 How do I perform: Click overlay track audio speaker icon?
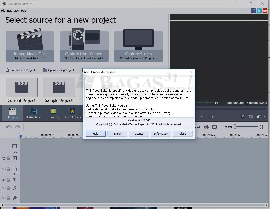click(x=15, y=174)
